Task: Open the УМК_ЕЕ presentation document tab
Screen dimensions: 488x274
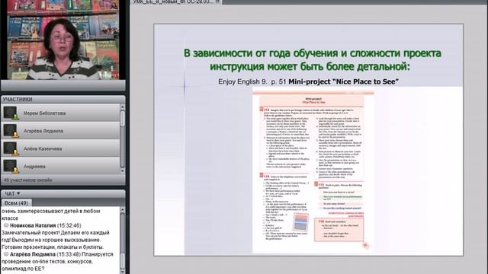Action: pos(176,2)
